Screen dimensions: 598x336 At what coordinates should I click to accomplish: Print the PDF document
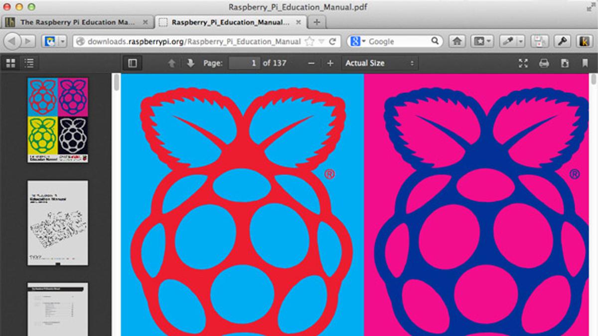point(544,63)
